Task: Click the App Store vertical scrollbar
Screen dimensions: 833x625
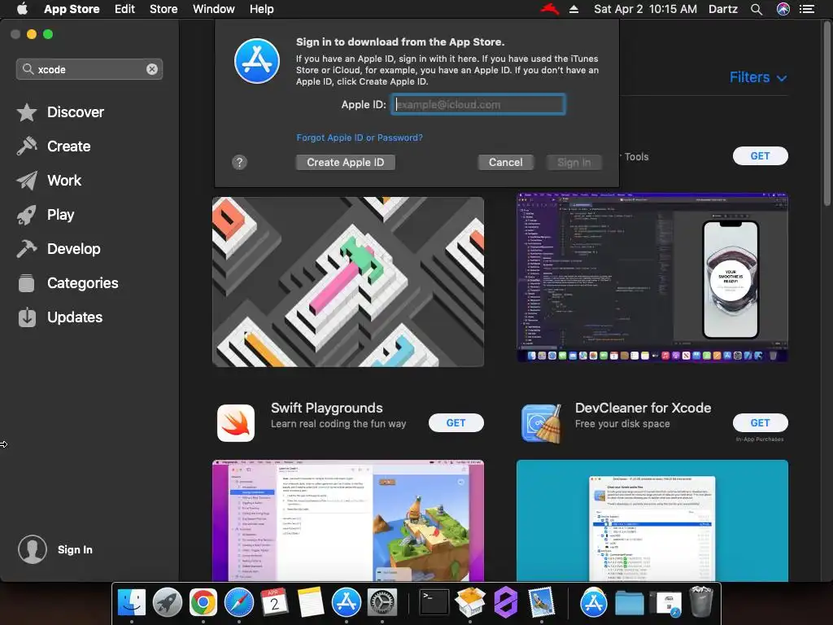Action: point(827,114)
